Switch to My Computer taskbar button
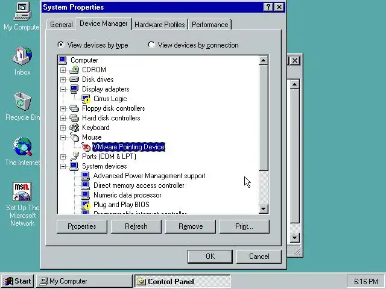The image size is (386, 289). [84, 281]
